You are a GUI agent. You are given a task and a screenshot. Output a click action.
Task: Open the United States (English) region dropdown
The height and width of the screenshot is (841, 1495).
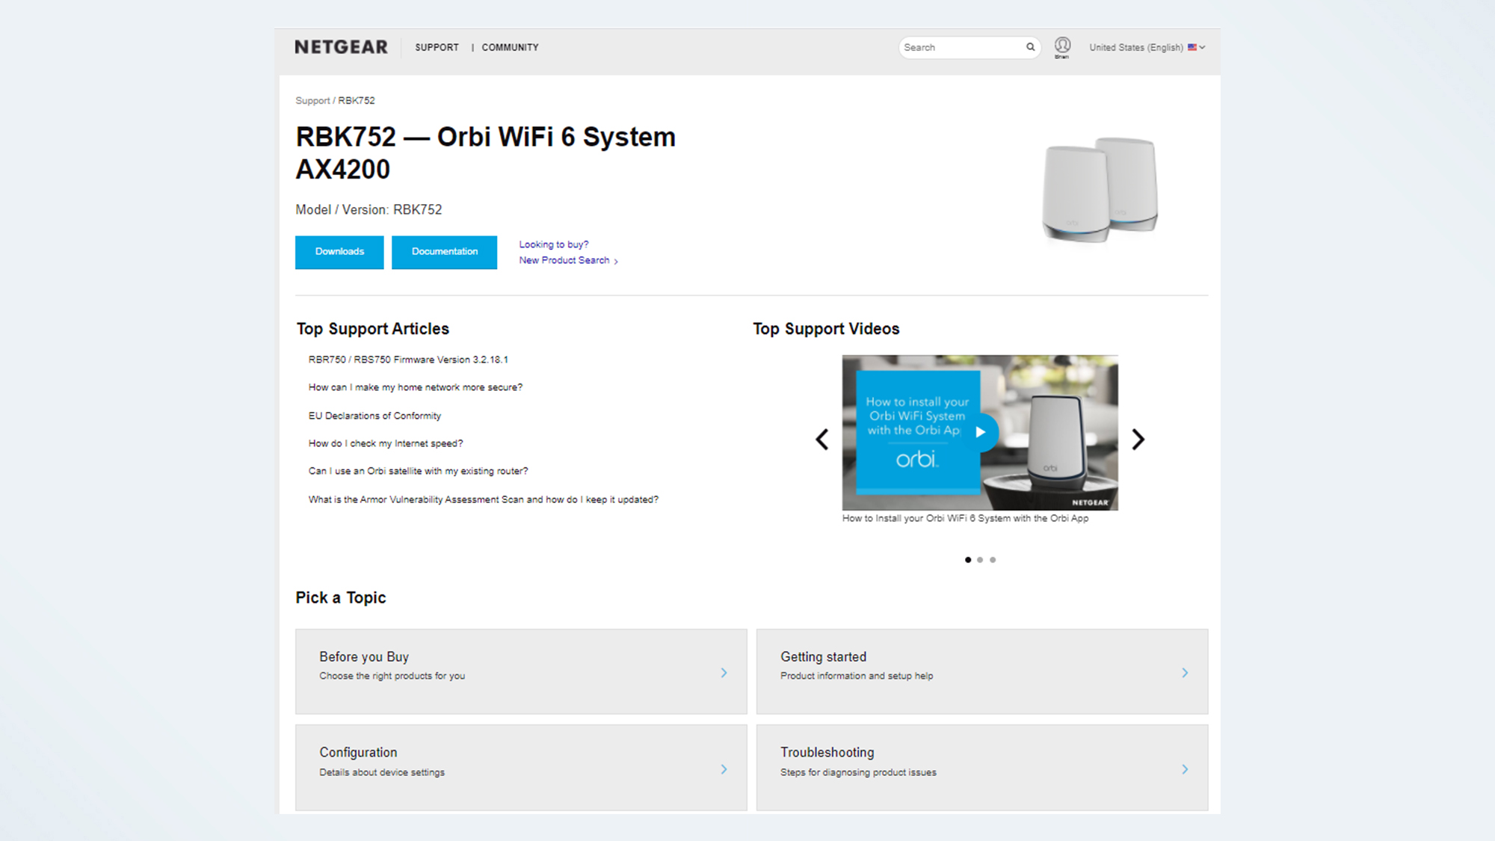(1147, 47)
